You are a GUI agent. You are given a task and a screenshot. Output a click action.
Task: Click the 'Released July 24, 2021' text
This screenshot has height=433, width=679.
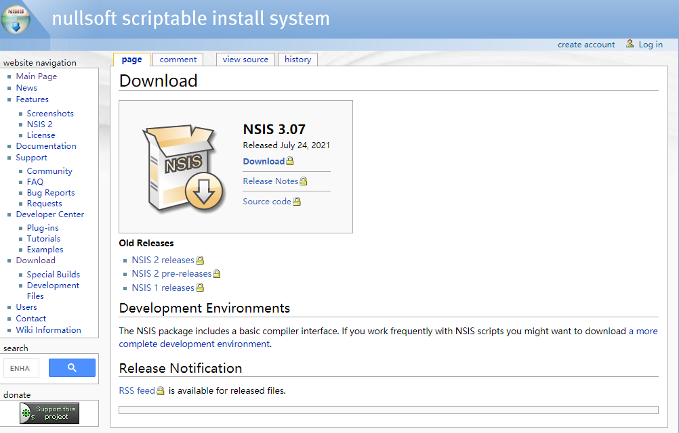(286, 145)
